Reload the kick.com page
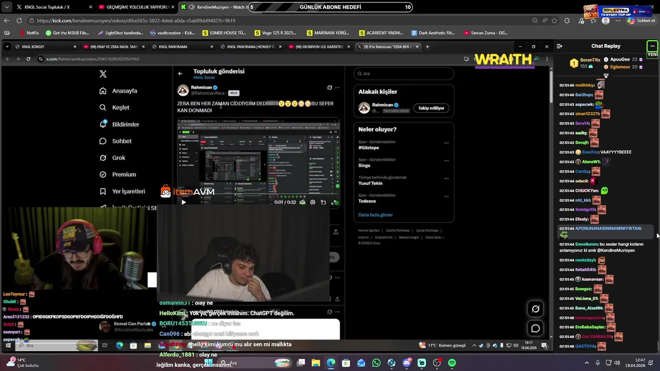Viewport: 660px width, 371px height. click(x=19, y=21)
